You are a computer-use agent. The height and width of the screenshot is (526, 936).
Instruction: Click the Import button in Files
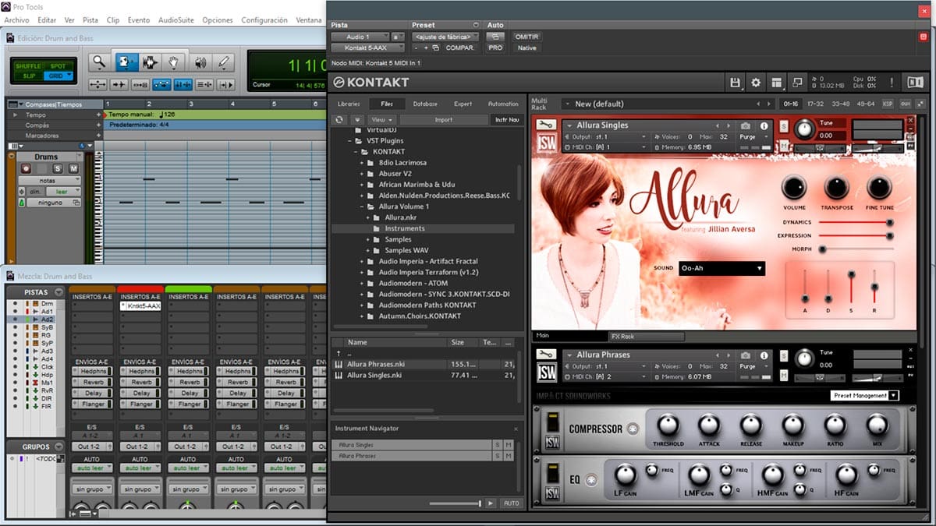[444, 119]
